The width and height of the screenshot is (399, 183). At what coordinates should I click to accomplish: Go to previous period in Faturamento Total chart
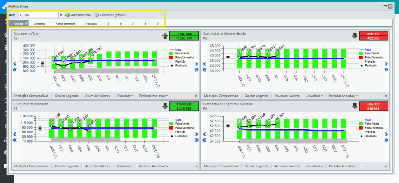click(14, 64)
